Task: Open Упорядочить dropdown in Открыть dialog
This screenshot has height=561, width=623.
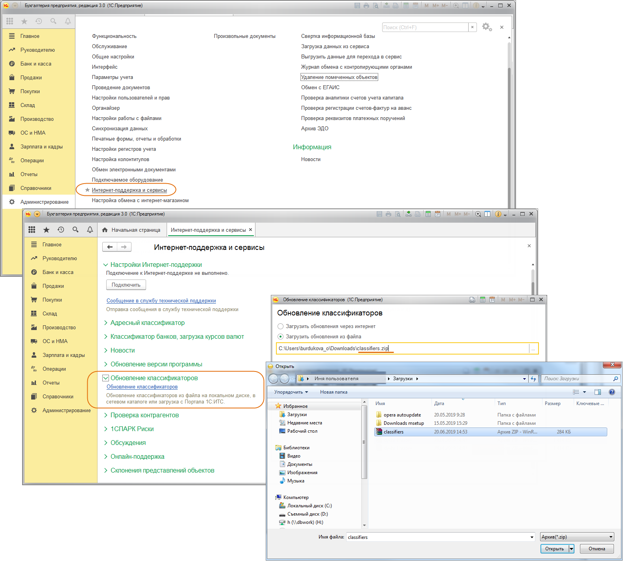Action: [x=291, y=392]
